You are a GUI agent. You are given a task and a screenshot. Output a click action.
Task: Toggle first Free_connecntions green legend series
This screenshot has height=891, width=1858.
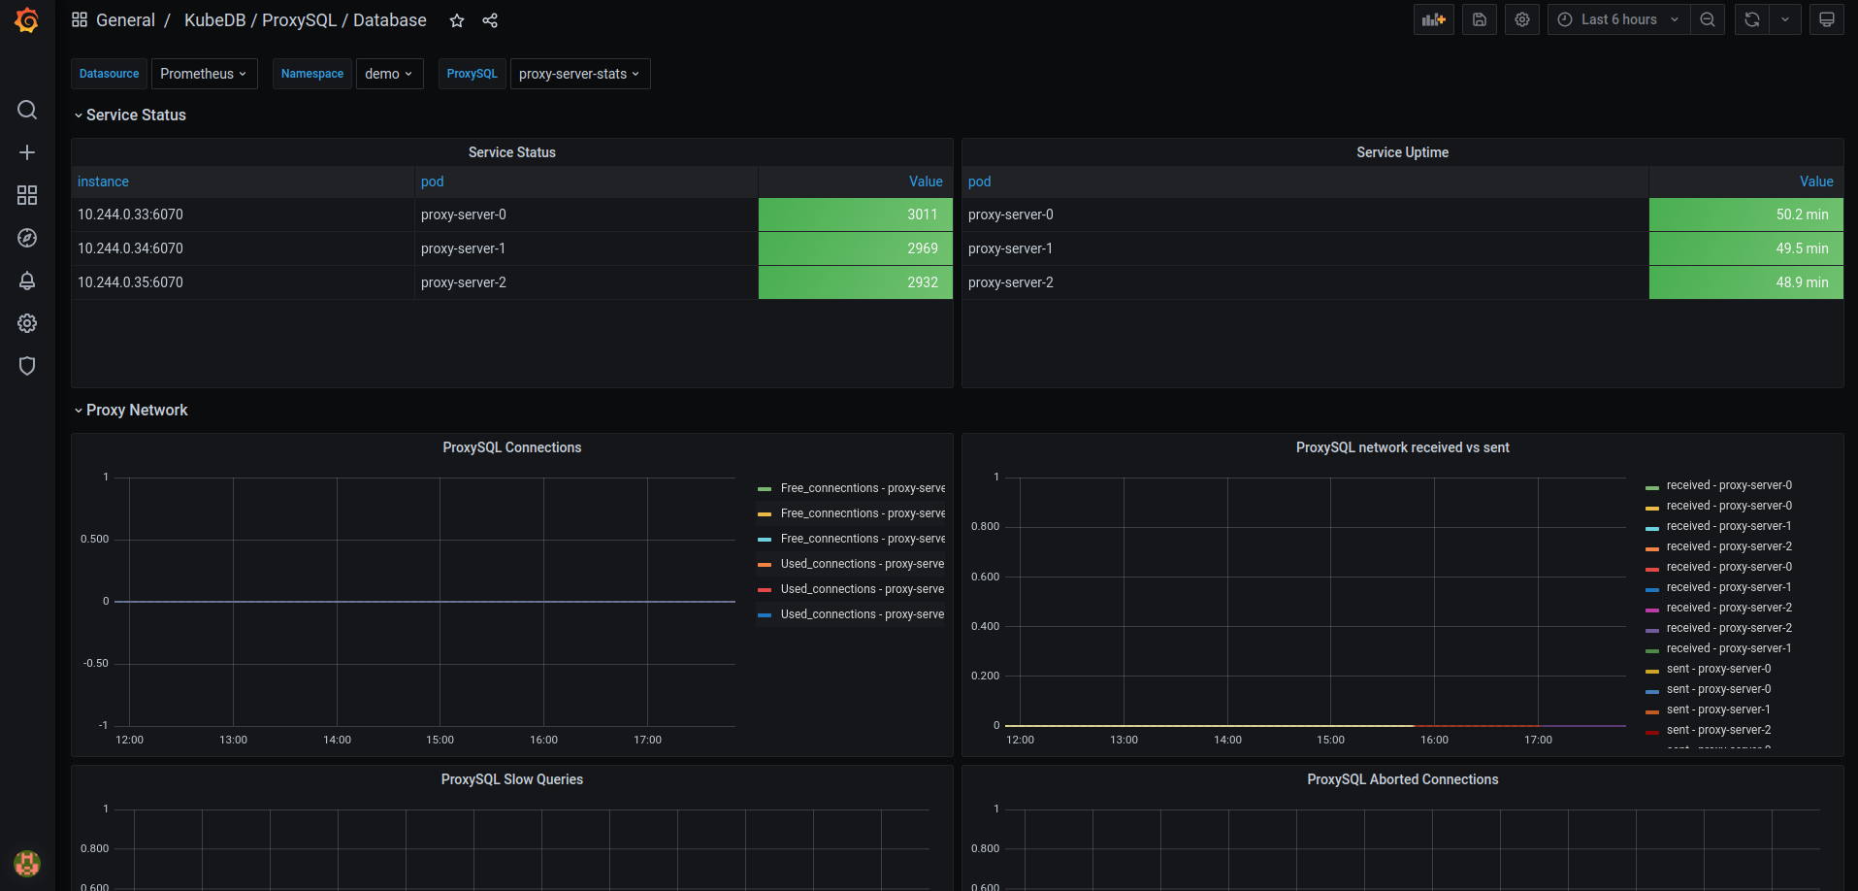point(863,488)
